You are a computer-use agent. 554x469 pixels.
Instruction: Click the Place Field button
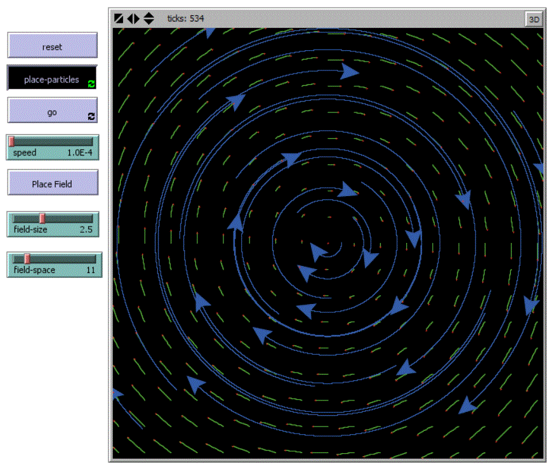53,182
